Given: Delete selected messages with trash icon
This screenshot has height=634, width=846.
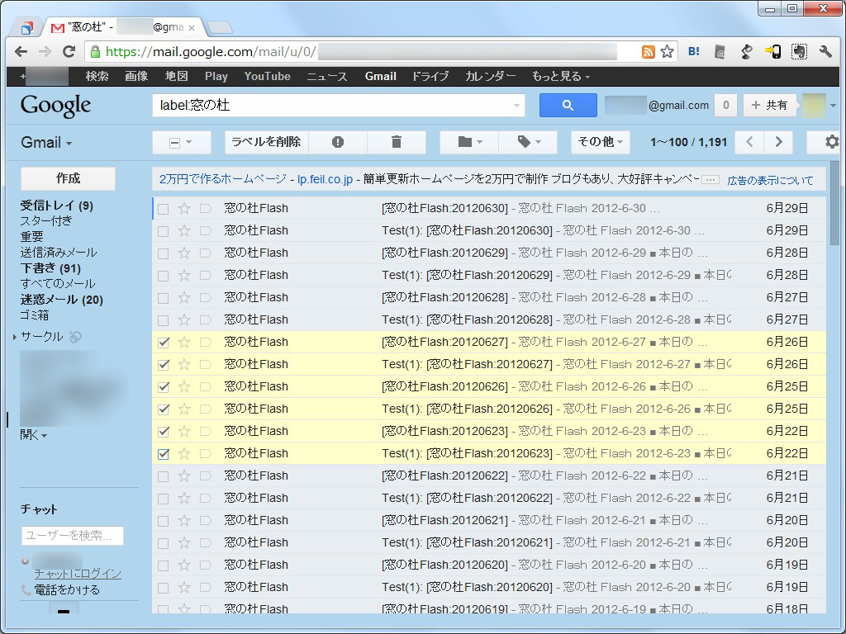Looking at the screenshot, I should 396,142.
